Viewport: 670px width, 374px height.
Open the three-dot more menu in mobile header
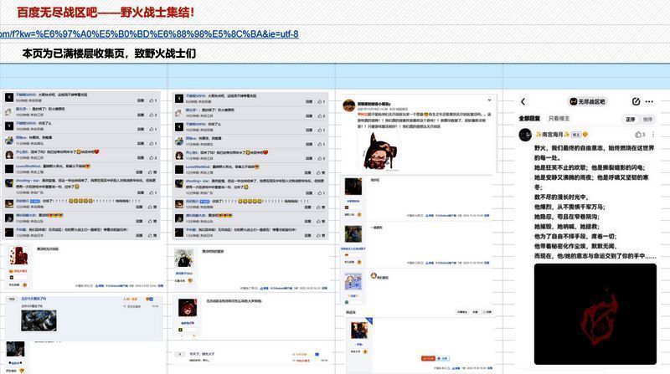pos(651,101)
